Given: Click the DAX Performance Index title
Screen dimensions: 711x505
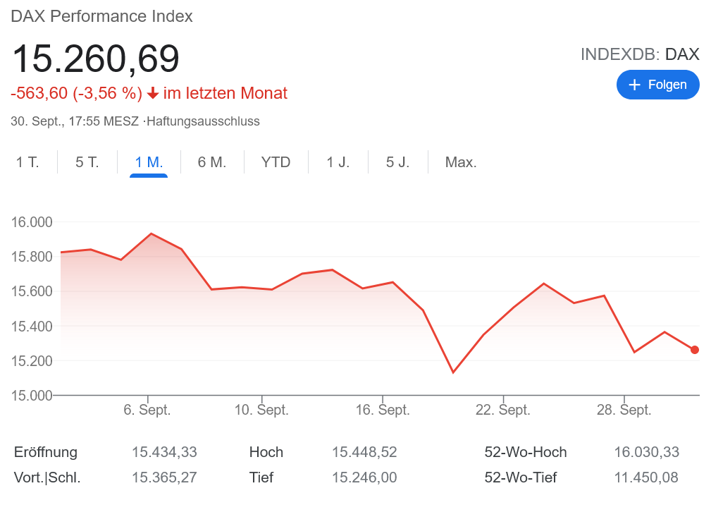Looking at the screenshot, I should point(101,16).
